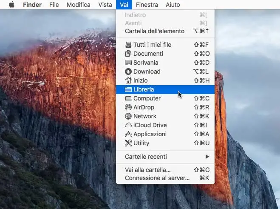
Task: Open the Finder menu
Action: 32,5
